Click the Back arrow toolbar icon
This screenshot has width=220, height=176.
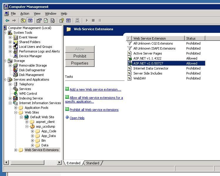point(7,21)
